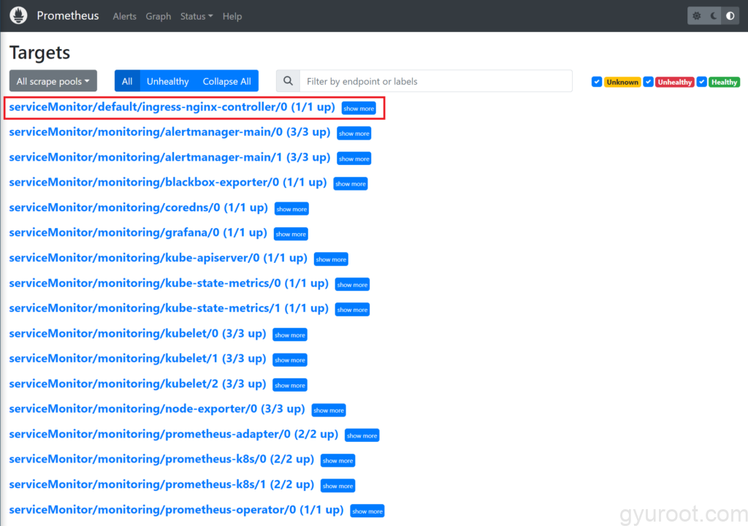Open the All scrape pools dropdown
The width and height of the screenshot is (748, 526).
coord(53,81)
